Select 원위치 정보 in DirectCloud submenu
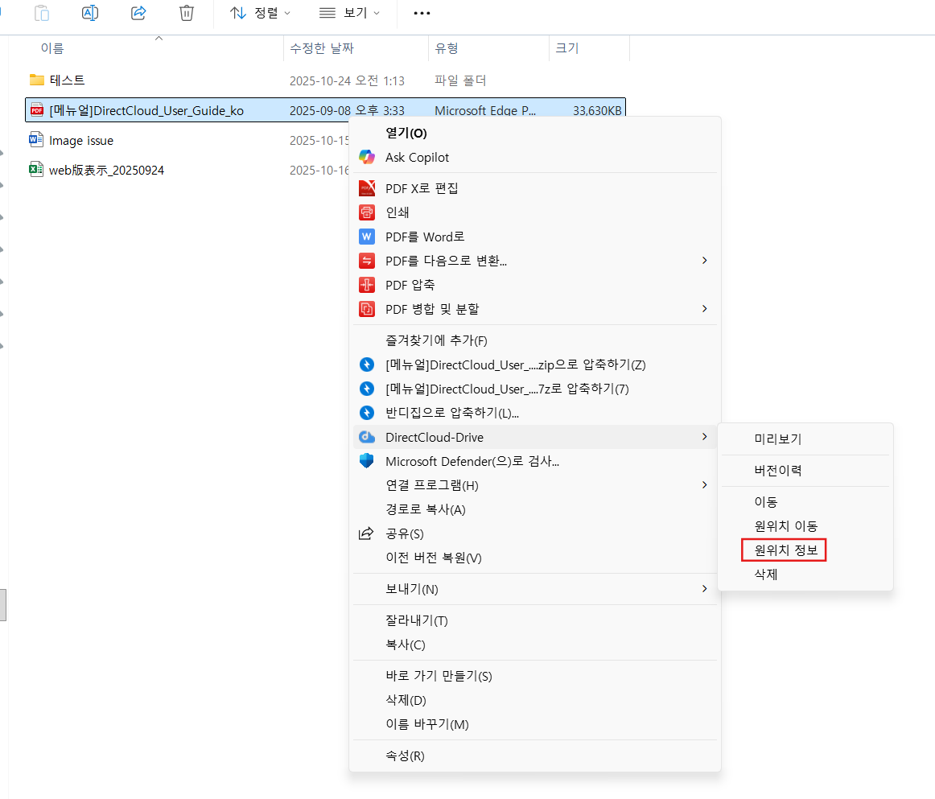This screenshot has width=935, height=799. tap(785, 550)
